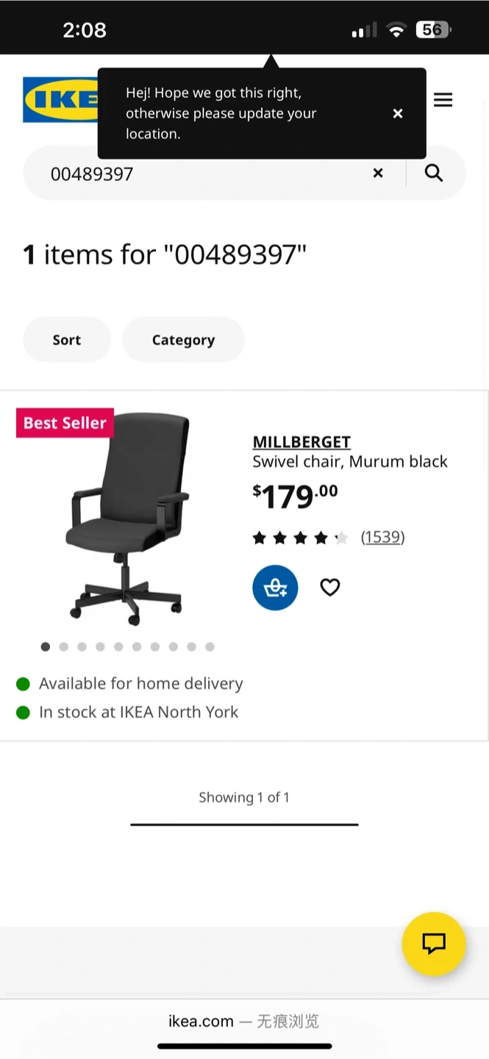The height and width of the screenshot is (1059, 489).
Task: Submit search with magnifier icon
Action: point(434,173)
